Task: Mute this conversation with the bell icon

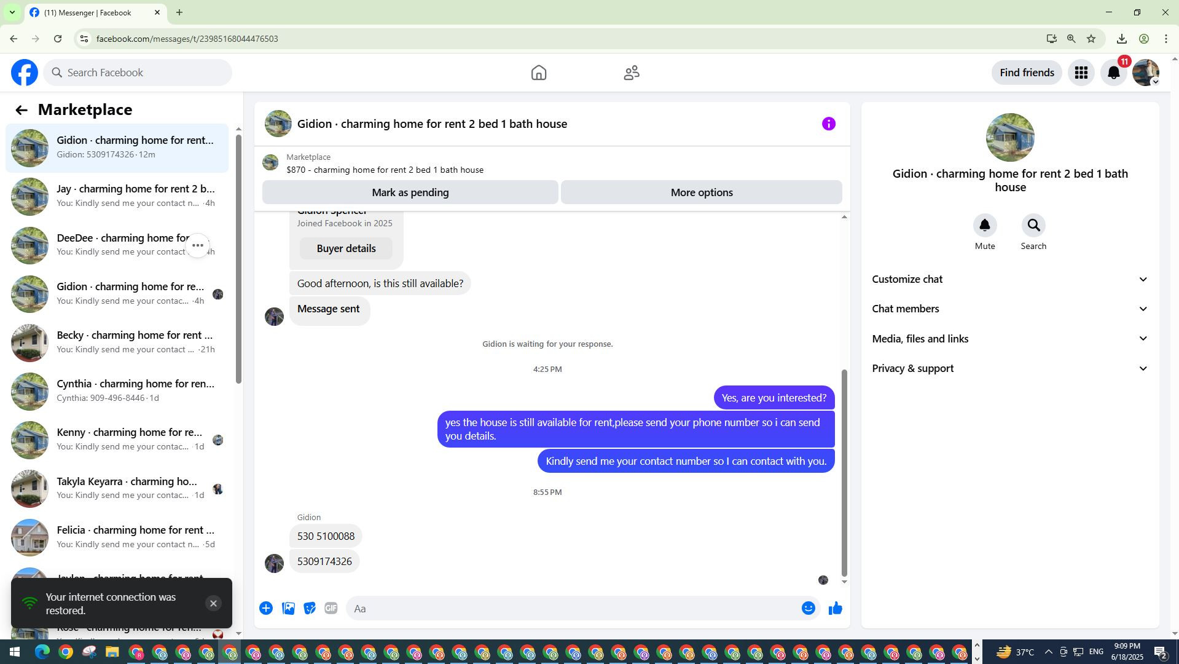Action: [985, 226]
